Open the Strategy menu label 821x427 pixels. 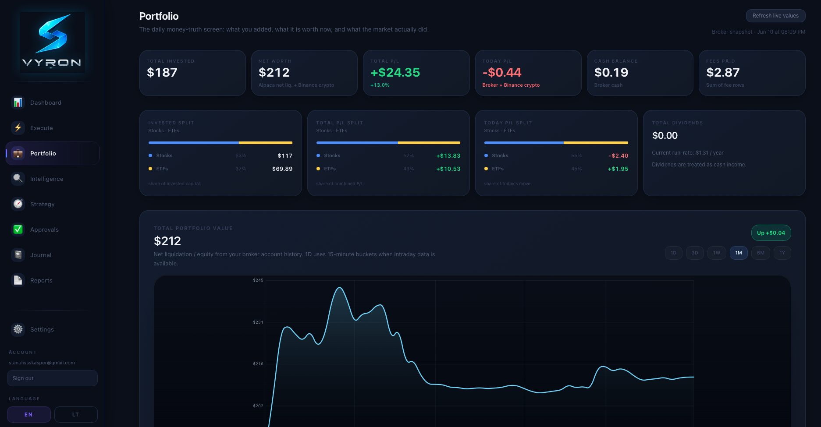pos(43,204)
